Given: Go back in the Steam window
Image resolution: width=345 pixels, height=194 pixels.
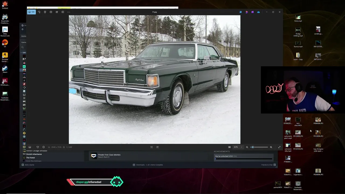Looking at the screenshot, I should point(23,29).
